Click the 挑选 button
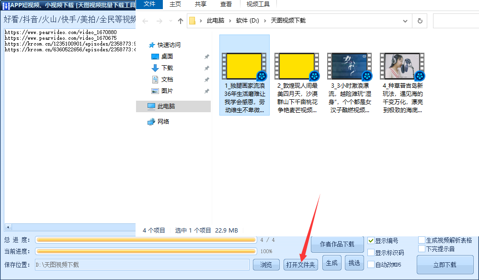 [354, 263]
